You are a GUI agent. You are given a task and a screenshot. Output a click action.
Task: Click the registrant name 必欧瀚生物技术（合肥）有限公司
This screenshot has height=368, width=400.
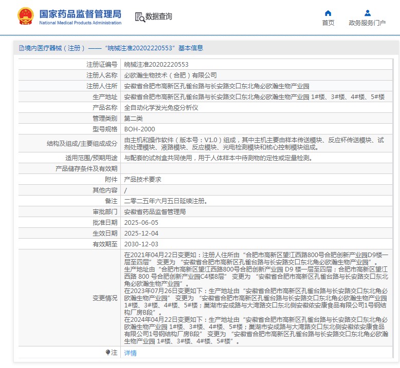pyautogui.click(x=171, y=75)
